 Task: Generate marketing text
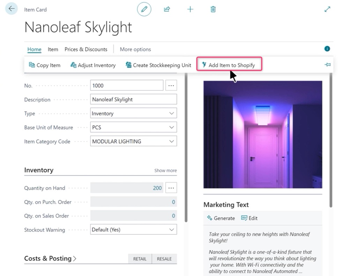[221, 218]
